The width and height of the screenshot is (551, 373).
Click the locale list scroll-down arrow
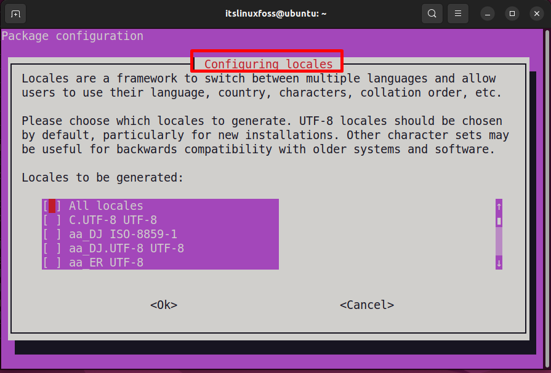click(499, 263)
